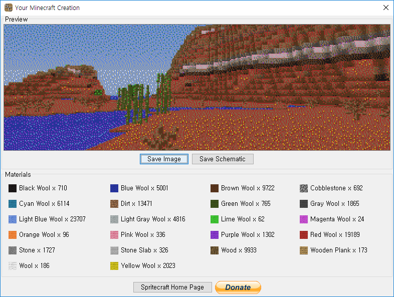The height and width of the screenshot is (297, 394).
Task: Click the Black Wool block icon
Action: pyautogui.click(x=13, y=188)
